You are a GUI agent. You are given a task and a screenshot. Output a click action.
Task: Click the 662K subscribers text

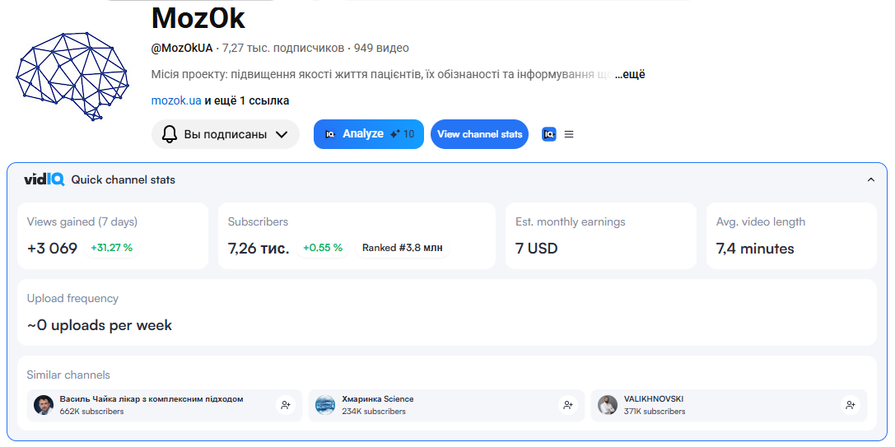pyautogui.click(x=91, y=412)
